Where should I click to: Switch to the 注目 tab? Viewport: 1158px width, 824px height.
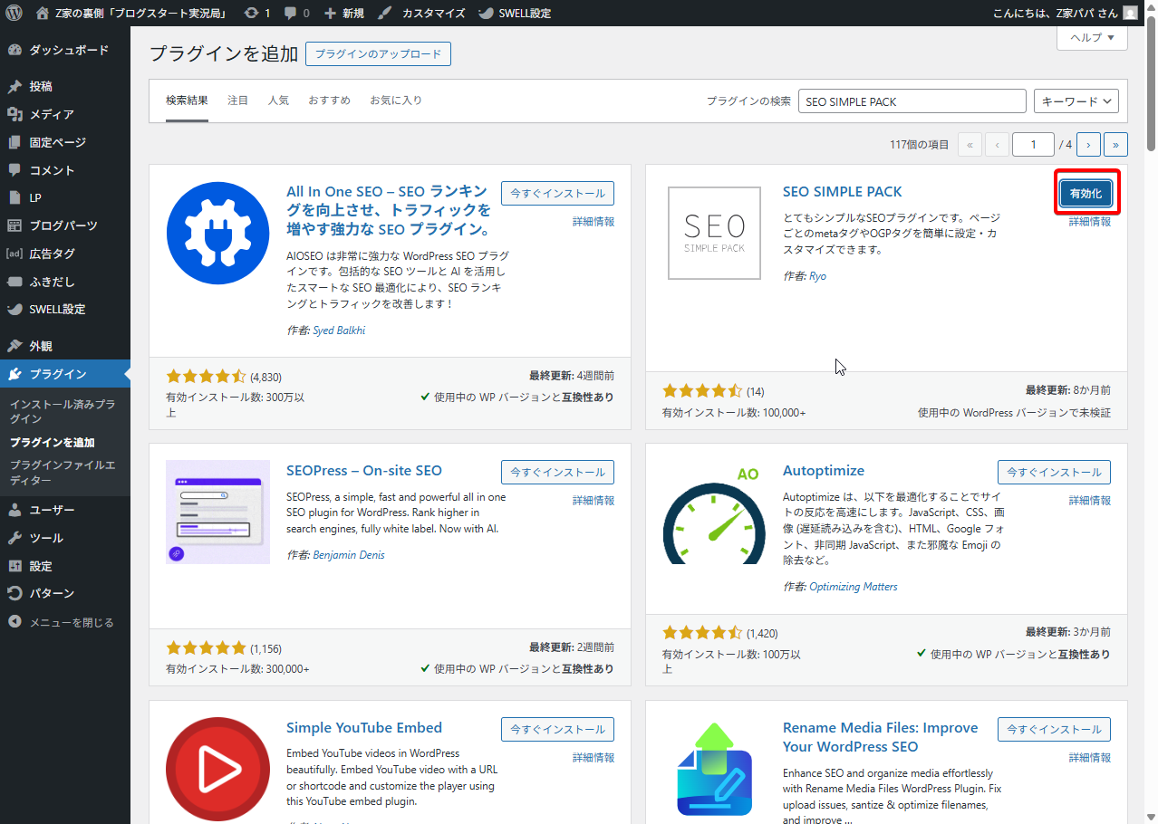(x=237, y=101)
